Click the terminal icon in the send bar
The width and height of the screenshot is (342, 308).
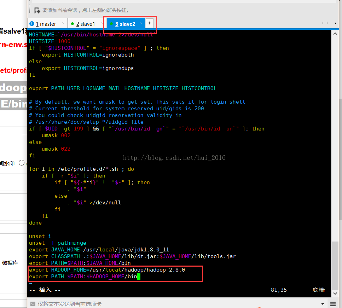[x=33, y=304]
